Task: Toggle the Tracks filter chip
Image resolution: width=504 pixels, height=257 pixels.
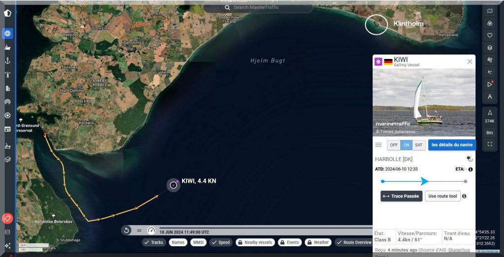Action: [x=154, y=242]
